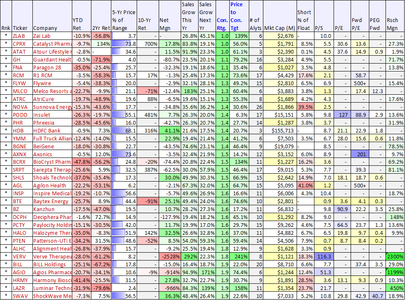Image resolution: width=405 pixels, height=300 pixels.
Task: Select the 'Rsch Mgn' column header
Action: (x=395, y=16)
